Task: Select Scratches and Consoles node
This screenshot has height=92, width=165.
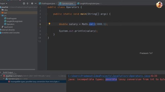Action: click(11, 33)
